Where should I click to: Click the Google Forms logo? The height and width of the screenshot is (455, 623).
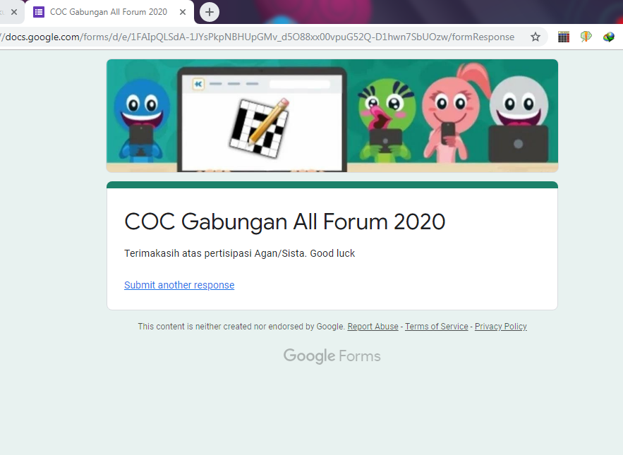pyautogui.click(x=332, y=356)
